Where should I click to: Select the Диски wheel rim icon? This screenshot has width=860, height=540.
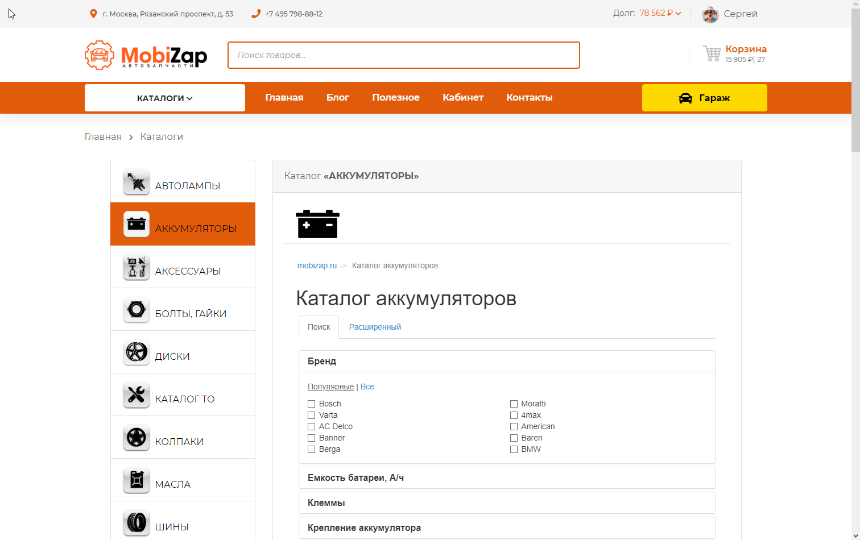point(137,352)
